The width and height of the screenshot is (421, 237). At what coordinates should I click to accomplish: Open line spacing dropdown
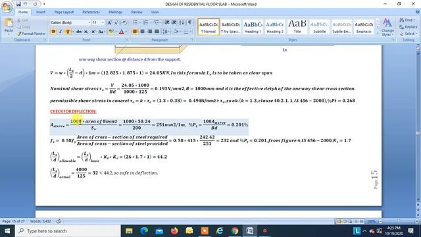[166, 32]
